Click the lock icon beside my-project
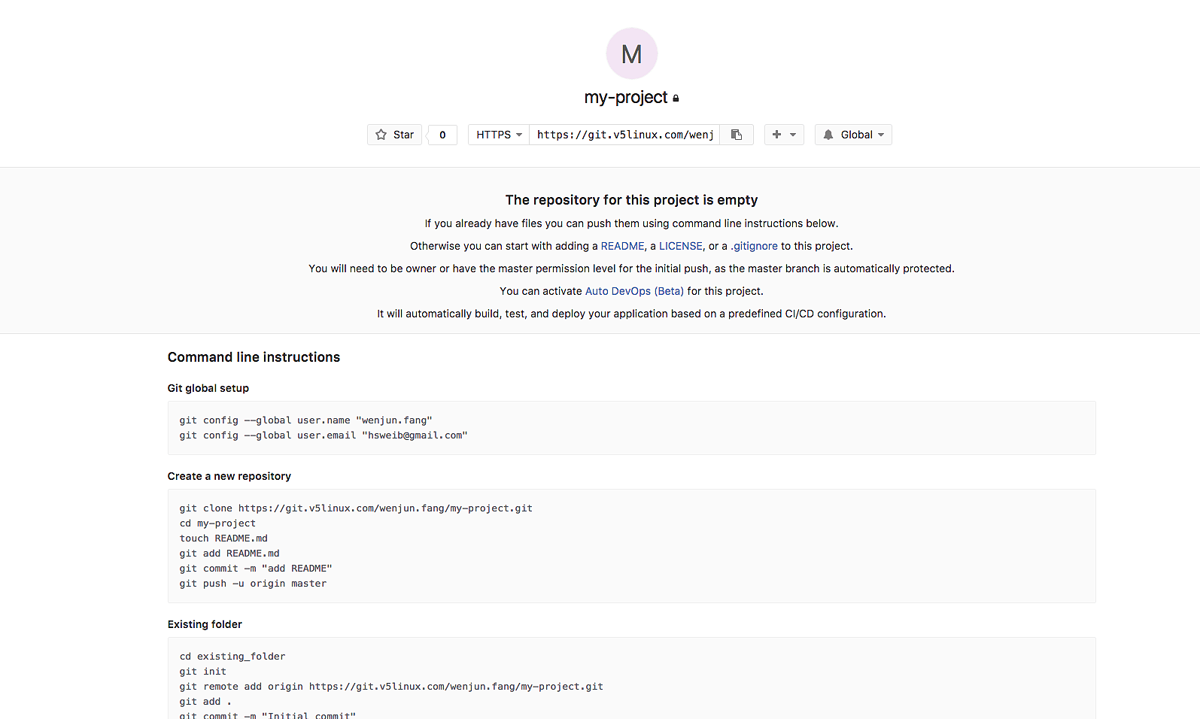The width and height of the screenshot is (1200, 719). [676, 99]
